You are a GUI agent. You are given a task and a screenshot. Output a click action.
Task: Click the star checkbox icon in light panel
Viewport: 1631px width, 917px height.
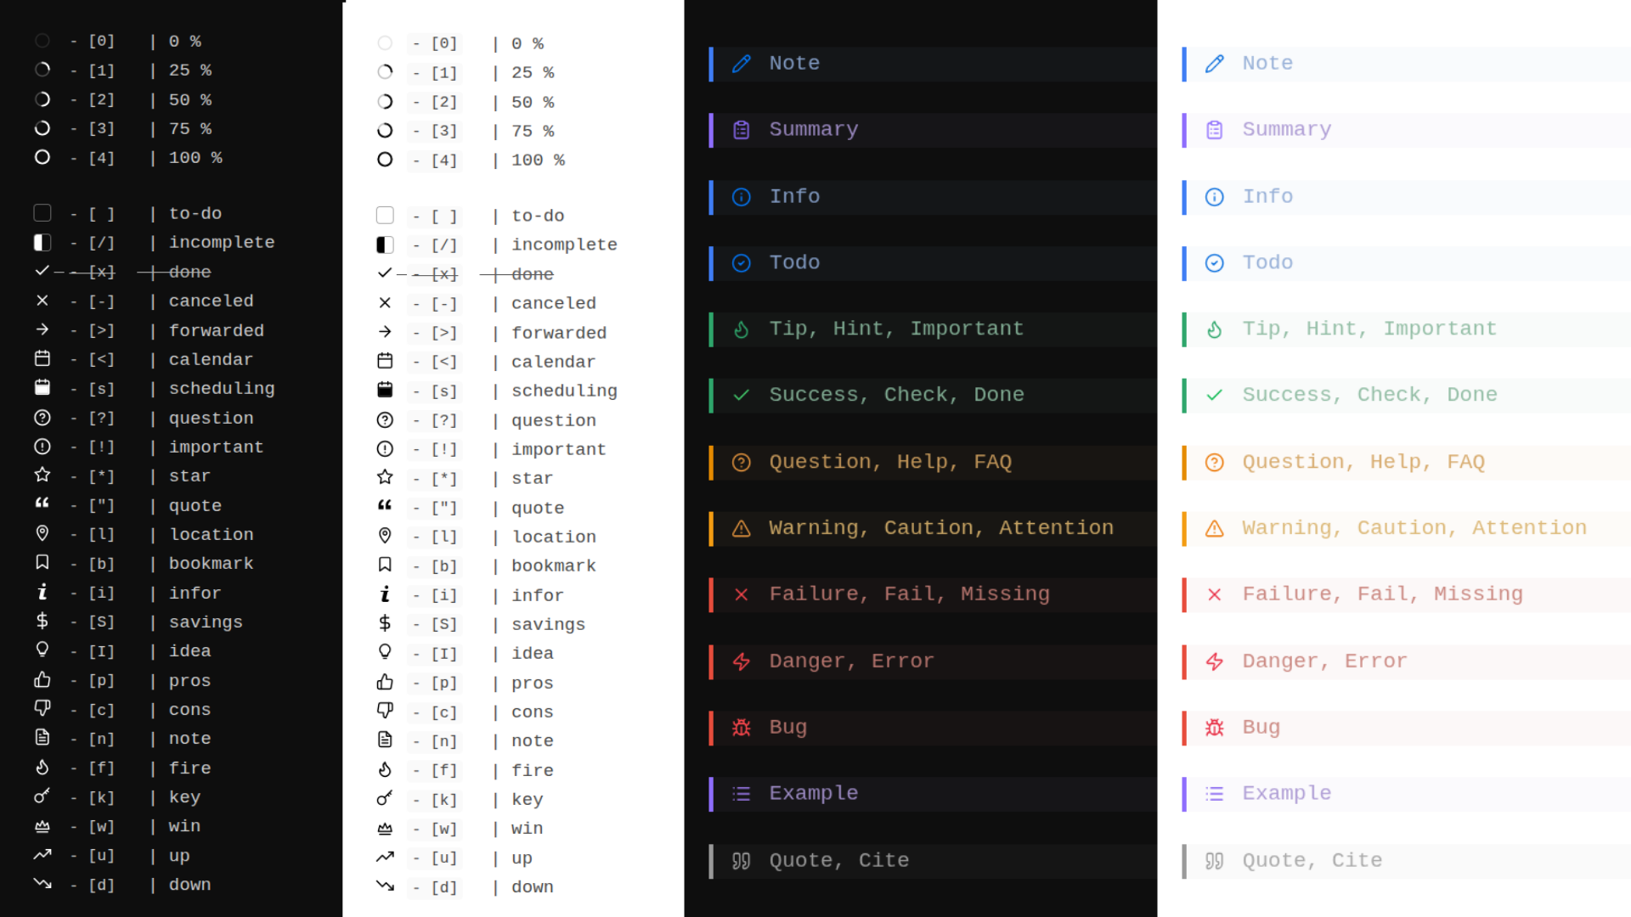[385, 477]
